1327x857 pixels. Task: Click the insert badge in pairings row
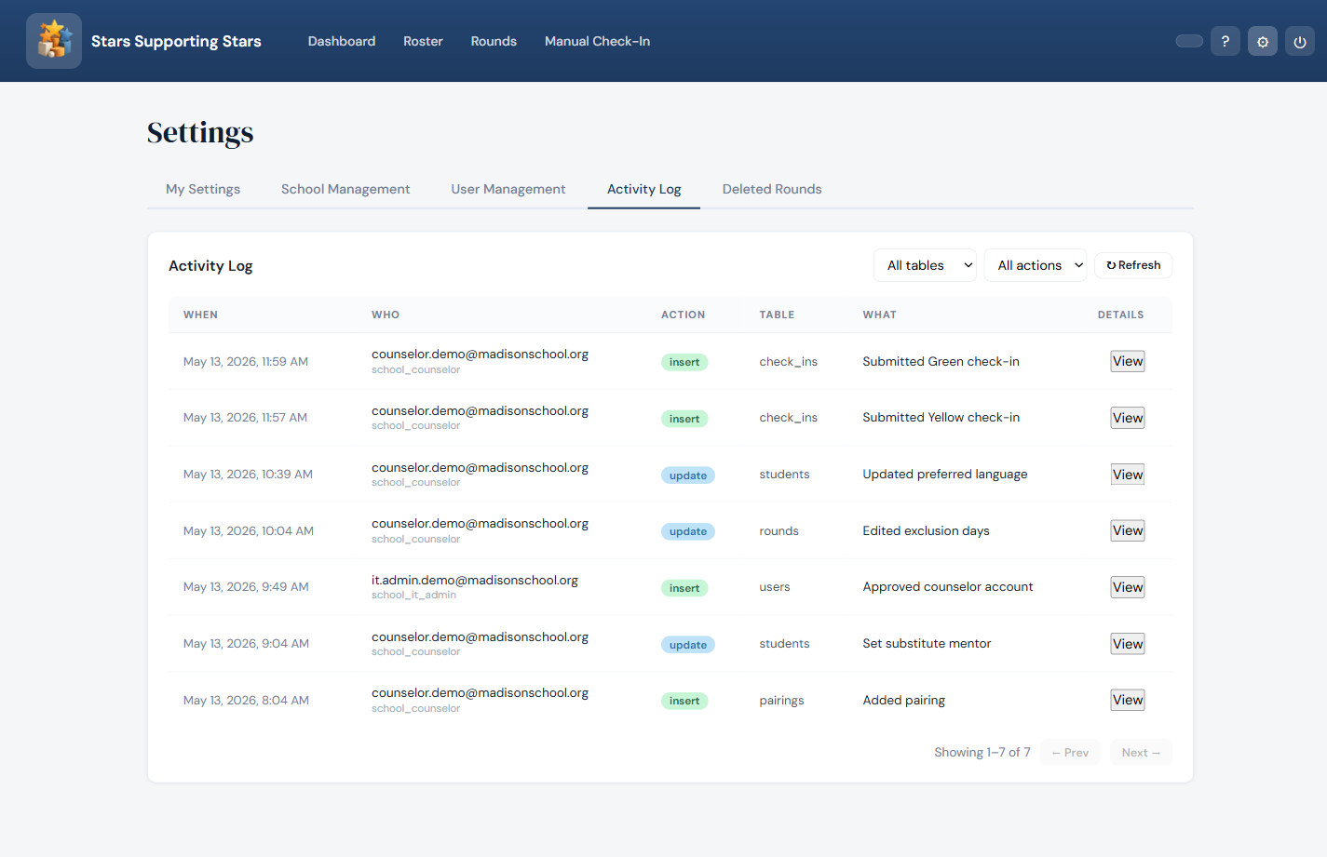(x=684, y=701)
